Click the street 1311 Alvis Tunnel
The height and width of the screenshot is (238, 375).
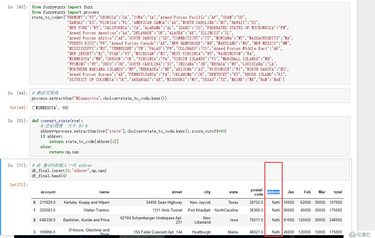(x=167, y=210)
